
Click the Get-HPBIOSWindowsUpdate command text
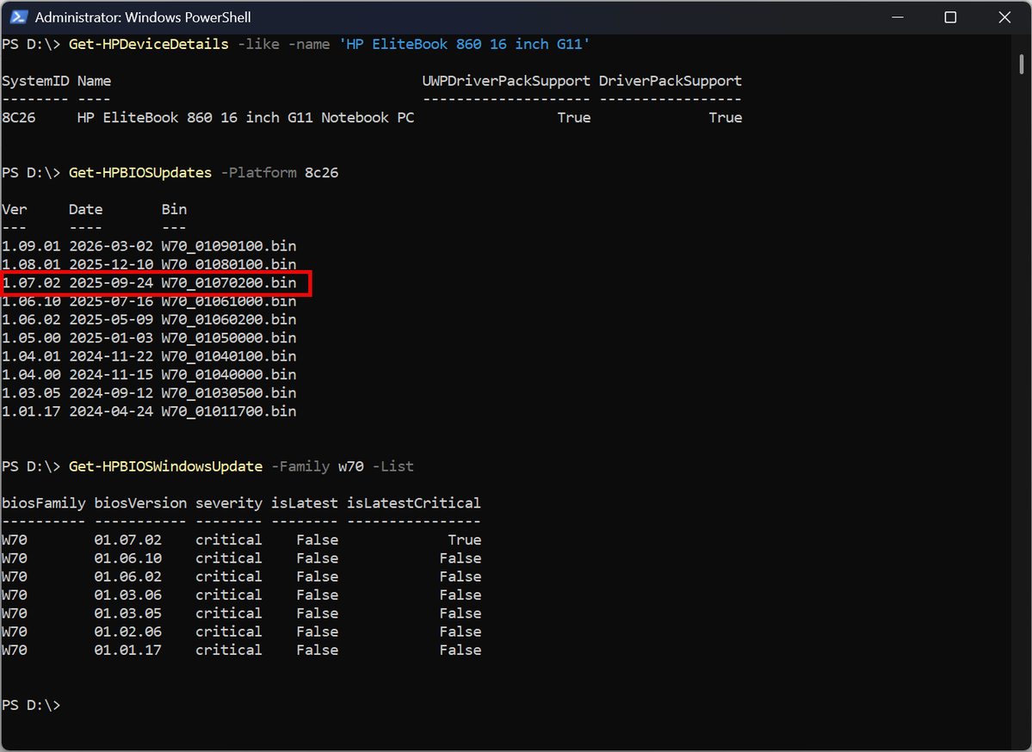[166, 466]
